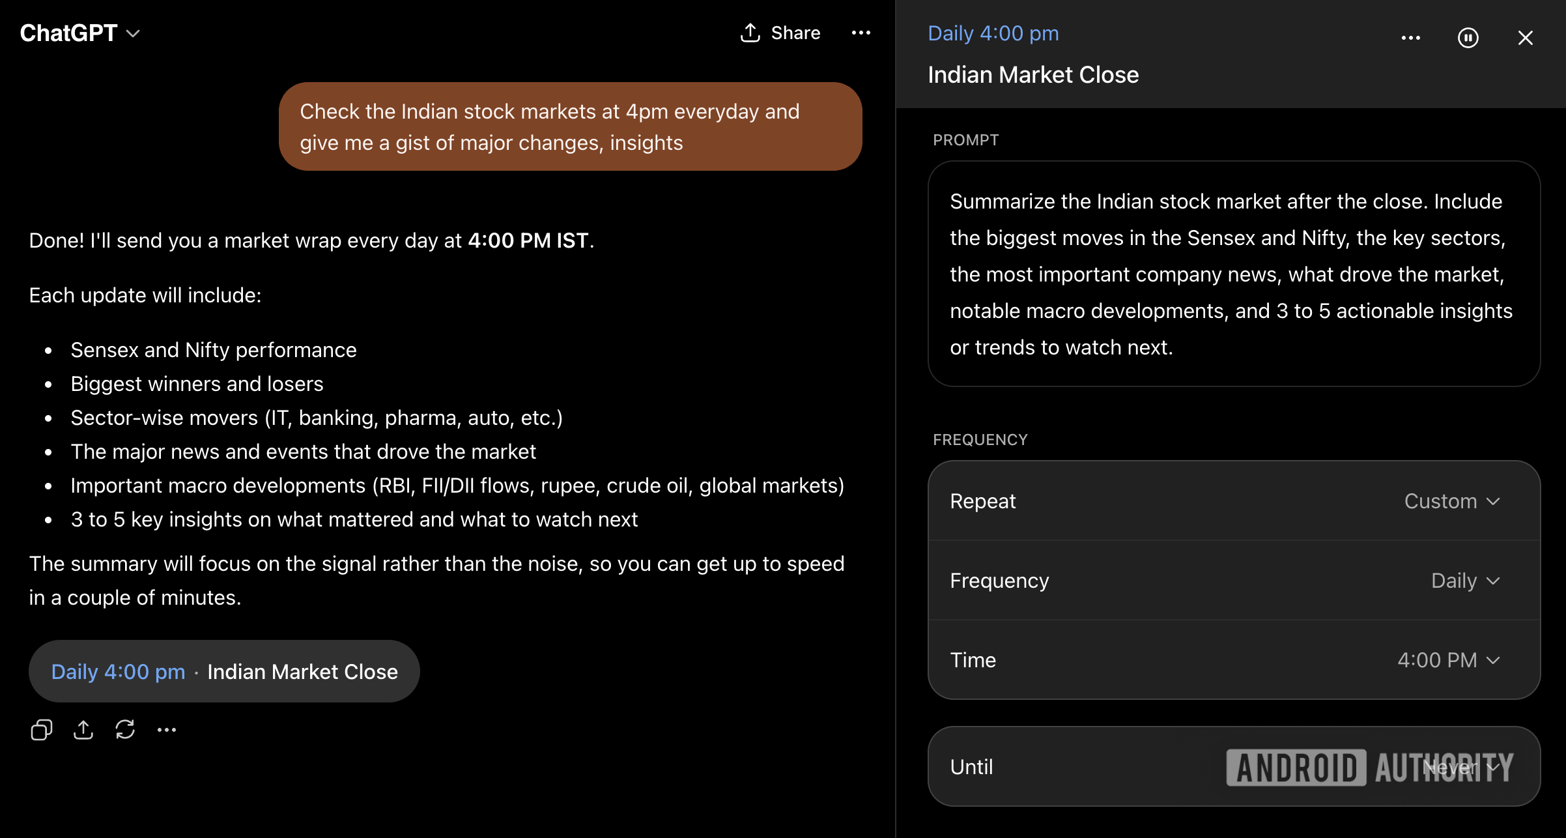Click the Indian Market Close panel title
1566x838 pixels.
pyautogui.click(x=1033, y=75)
